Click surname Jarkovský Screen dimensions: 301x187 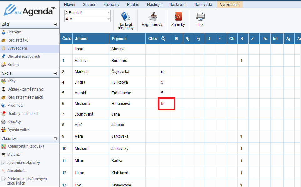tap(120, 149)
